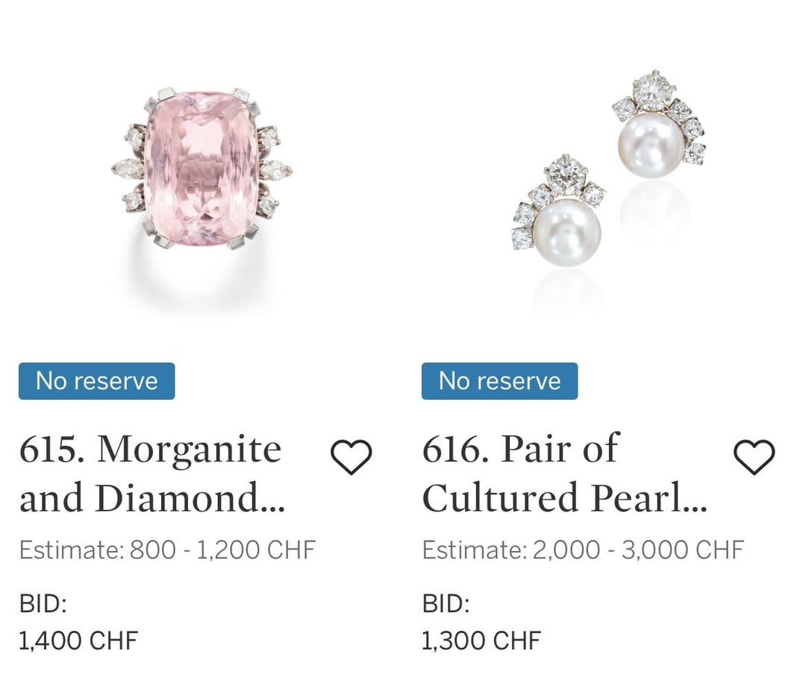The height and width of the screenshot is (677, 806).
Task: Tap the heart icon for lot 616
Action: point(755,456)
